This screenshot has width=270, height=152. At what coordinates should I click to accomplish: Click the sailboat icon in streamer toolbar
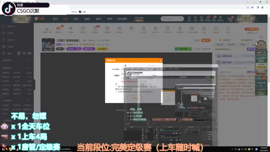point(180,28)
